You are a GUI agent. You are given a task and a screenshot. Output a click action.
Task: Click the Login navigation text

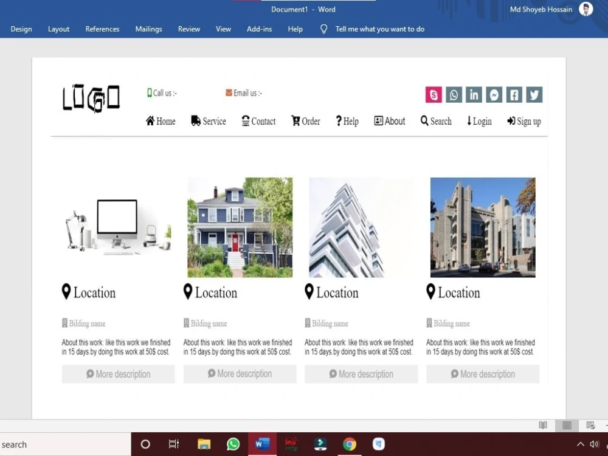click(482, 122)
